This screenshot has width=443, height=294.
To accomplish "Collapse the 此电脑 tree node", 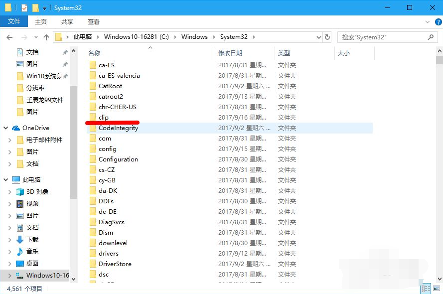I will click(x=5, y=179).
